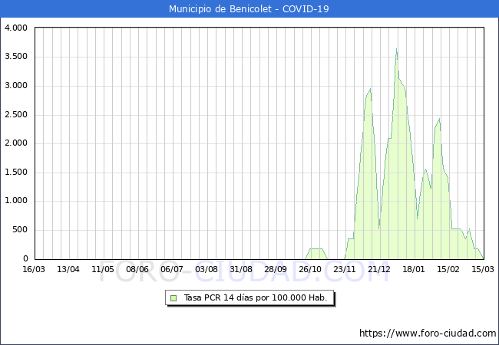Click the x-axis date 26/10
The width and height of the screenshot is (499, 345).
tap(310, 269)
